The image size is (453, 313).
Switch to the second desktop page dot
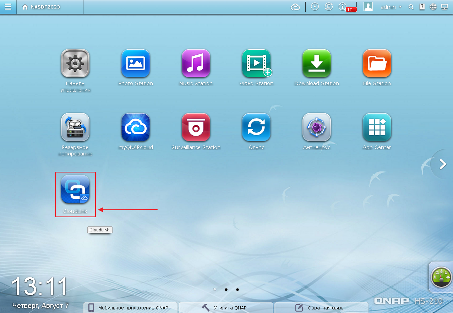point(226,289)
